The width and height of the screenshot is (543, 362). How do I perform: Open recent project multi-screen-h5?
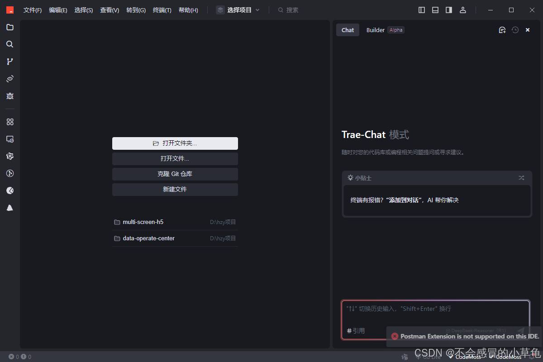click(175, 222)
